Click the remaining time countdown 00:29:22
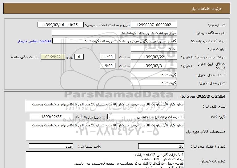 pyautogui.click(x=53, y=57)
